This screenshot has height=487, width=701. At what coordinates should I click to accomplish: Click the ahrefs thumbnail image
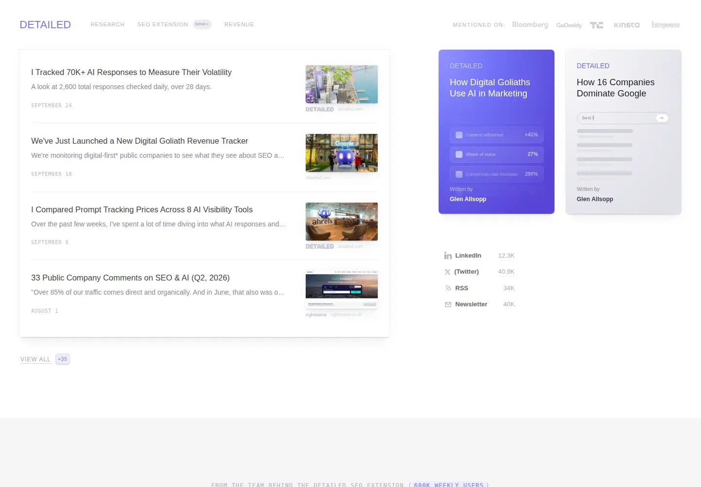342,222
